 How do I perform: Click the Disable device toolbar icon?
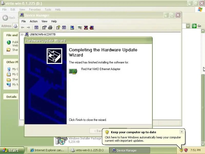pyautogui.click(x=92, y=27)
